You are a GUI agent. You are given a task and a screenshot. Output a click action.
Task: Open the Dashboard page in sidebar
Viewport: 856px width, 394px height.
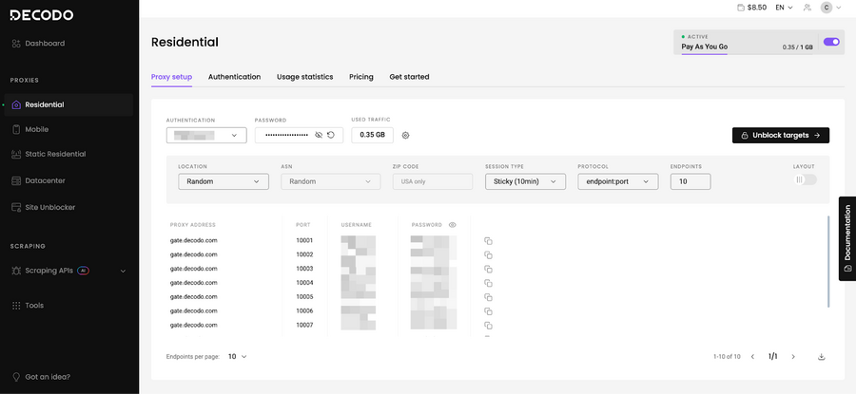[x=38, y=43]
